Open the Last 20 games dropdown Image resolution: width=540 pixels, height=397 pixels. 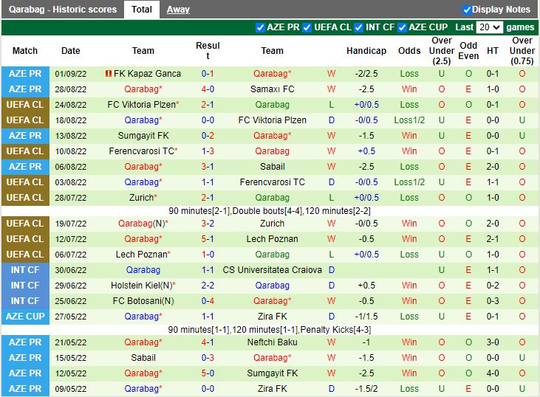coord(489,27)
